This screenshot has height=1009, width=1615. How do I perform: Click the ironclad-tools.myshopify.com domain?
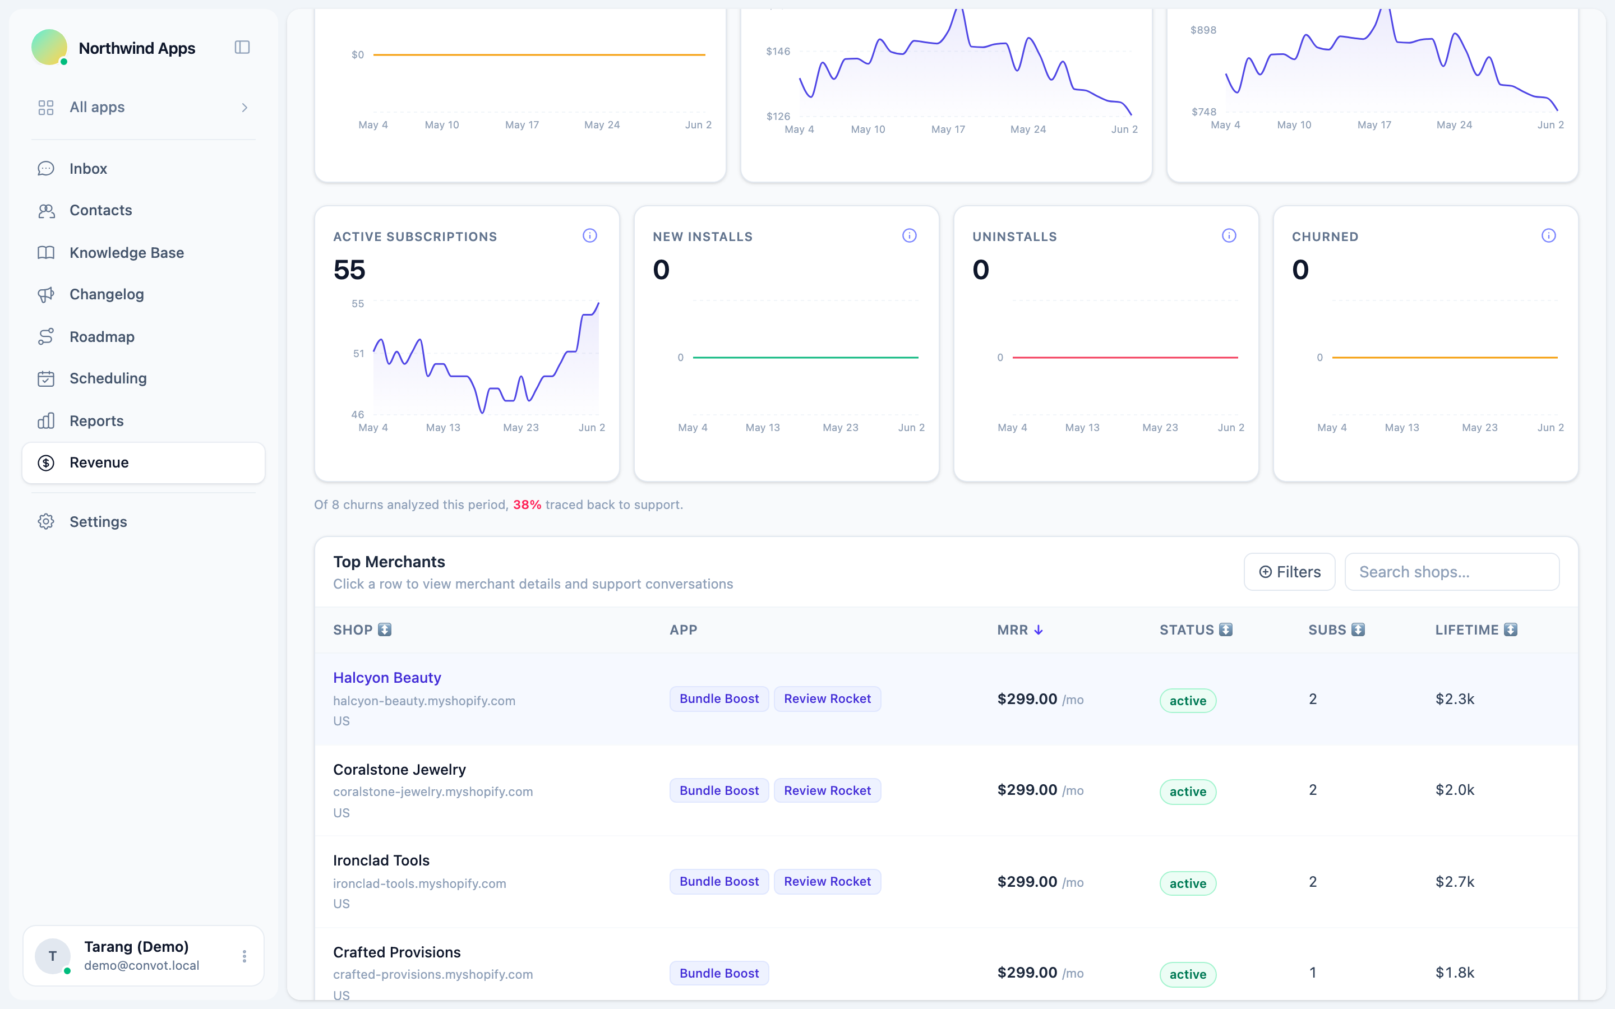tap(420, 884)
